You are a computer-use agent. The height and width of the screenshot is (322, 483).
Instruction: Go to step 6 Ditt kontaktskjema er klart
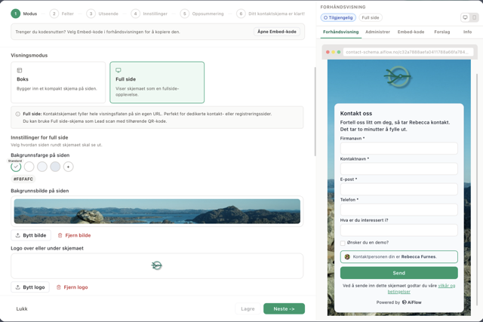point(271,14)
